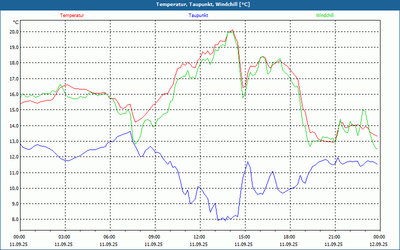Click the 03:00 time axis marker
The width and height of the screenshot is (400, 250).
64,237
